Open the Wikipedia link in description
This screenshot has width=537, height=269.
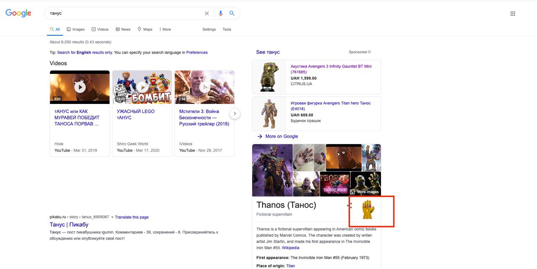point(290,248)
